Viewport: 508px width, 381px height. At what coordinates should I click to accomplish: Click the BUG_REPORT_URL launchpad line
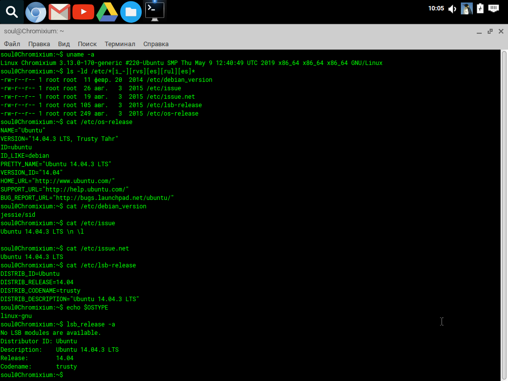(x=87, y=197)
